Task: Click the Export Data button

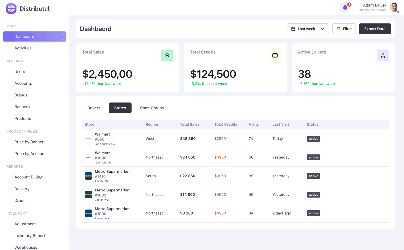Action: coord(375,28)
